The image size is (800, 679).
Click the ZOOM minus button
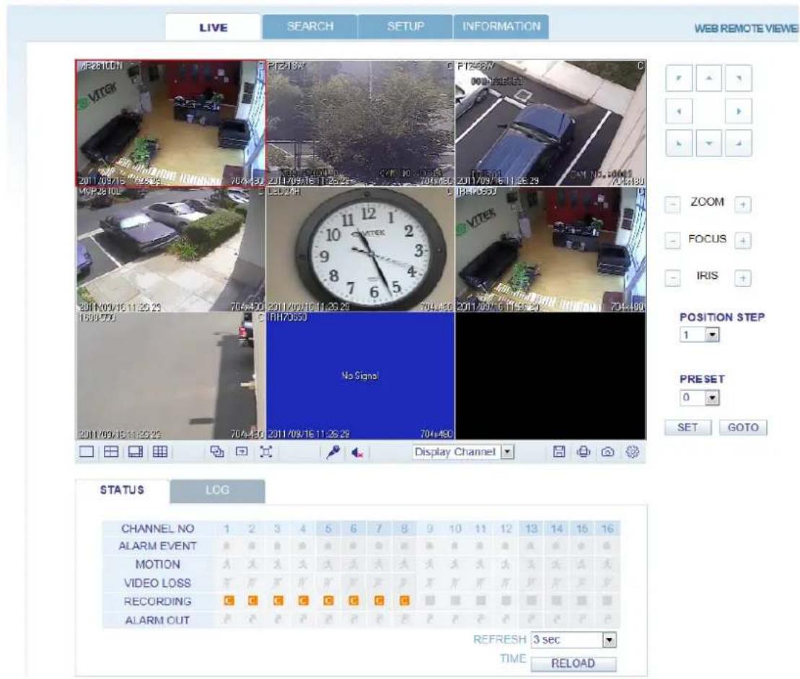click(x=673, y=205)
